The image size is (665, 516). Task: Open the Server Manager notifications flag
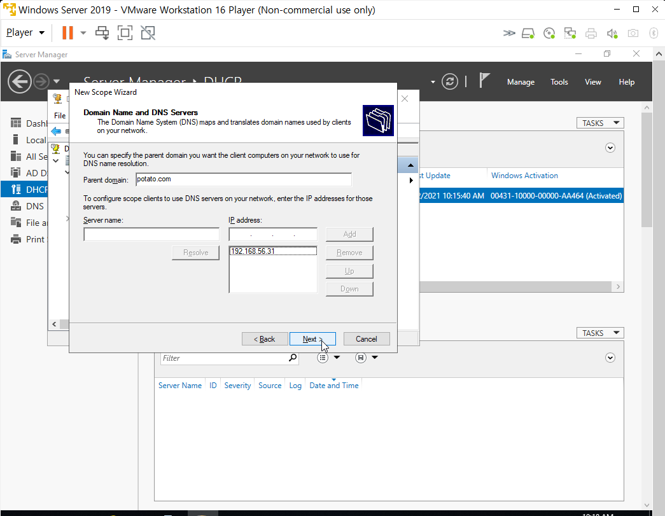pyautogui.click(x=484, y=81)
